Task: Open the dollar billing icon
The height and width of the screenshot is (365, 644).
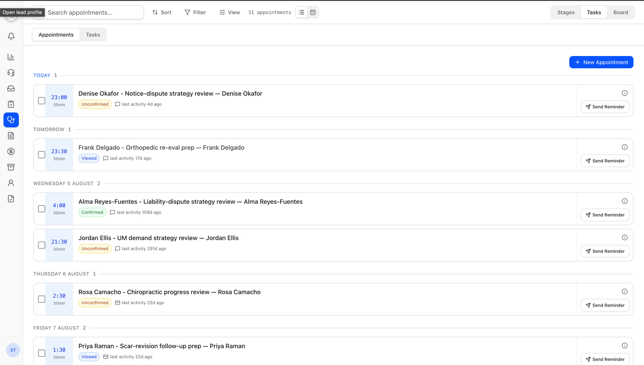Action: 11,151
